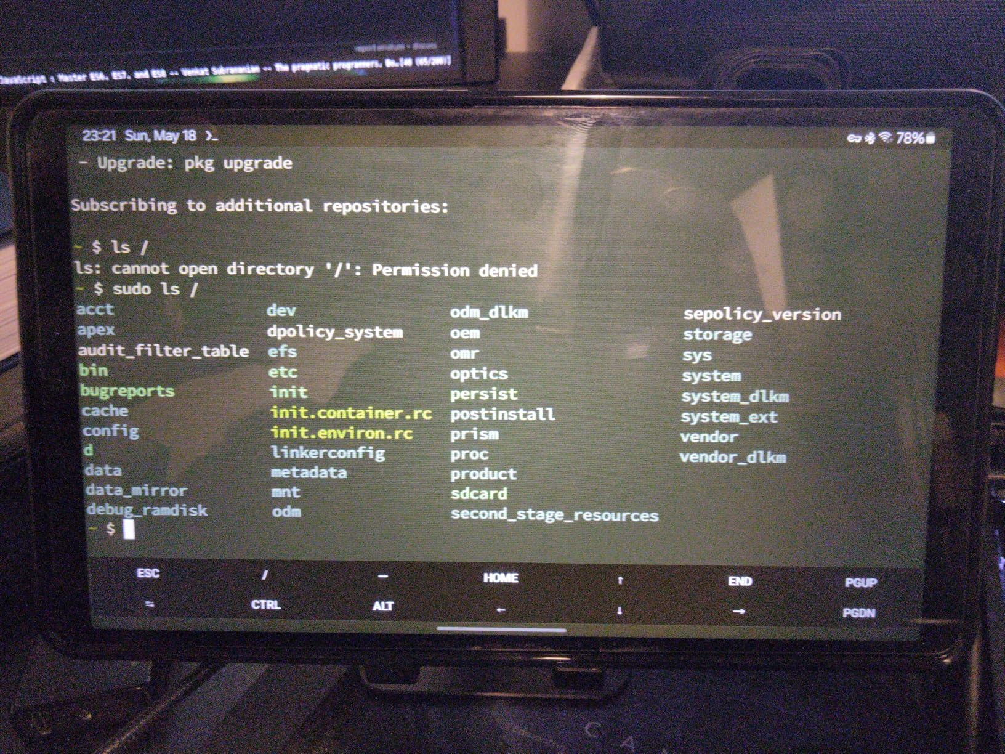Tap the PGDN key
This screenshot has height=754, width=1005.
click(x=858, y=613)
